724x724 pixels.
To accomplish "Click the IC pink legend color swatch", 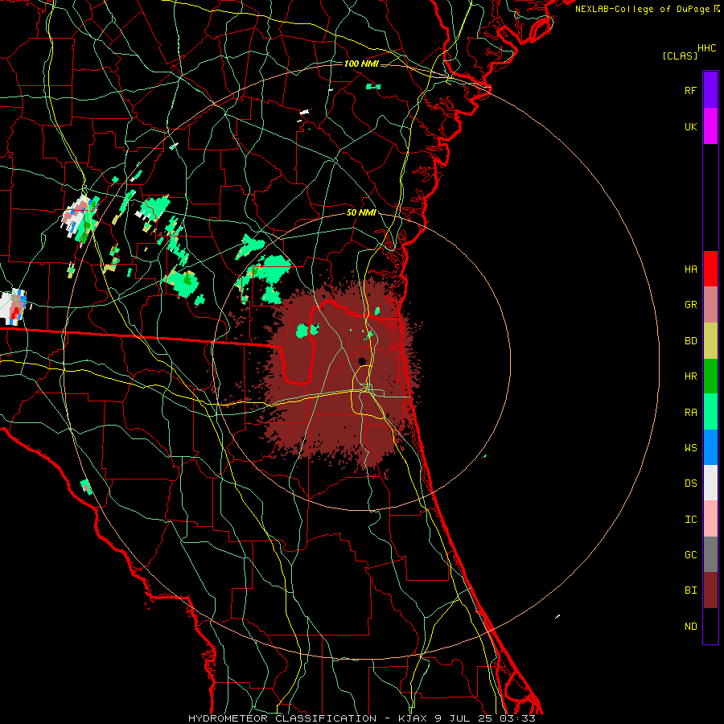I will (710, 519).
